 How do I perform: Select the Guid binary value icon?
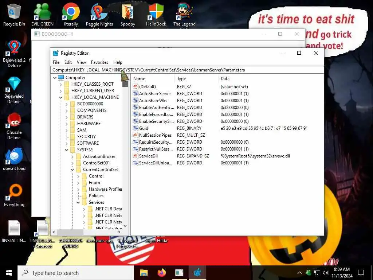[x=136, y=128]
